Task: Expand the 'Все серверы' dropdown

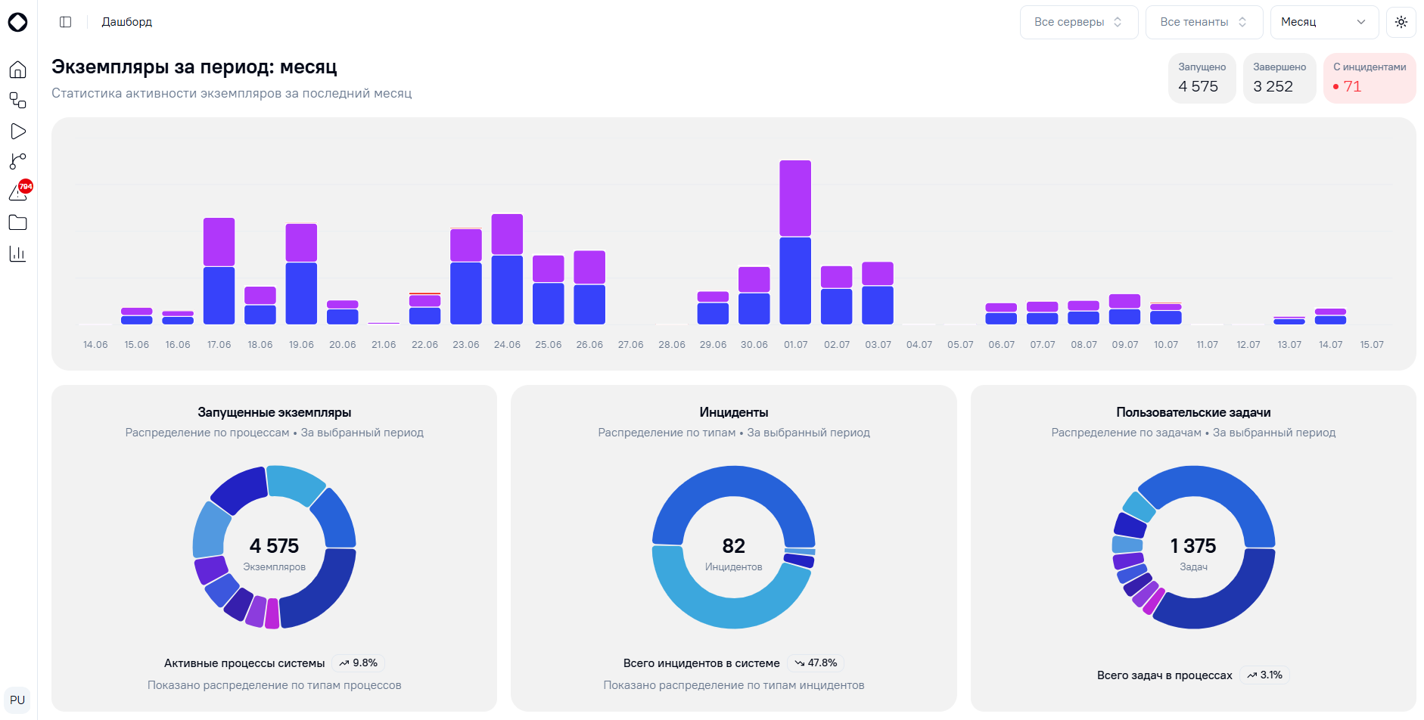Action: coord(1079,22)
